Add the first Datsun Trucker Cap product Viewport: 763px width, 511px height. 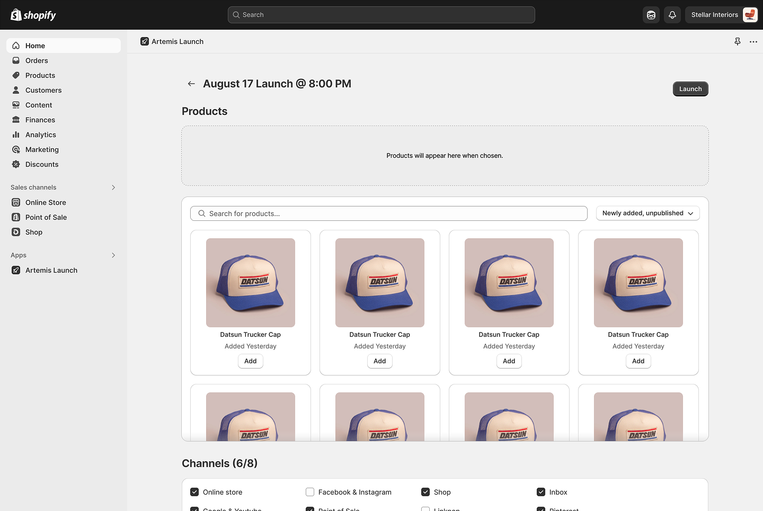[250, 361]
